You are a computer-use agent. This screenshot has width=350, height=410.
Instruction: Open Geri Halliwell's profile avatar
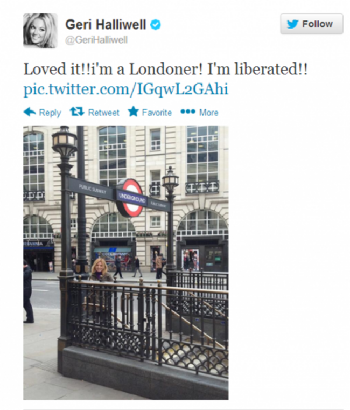pyautogui.click(x=40, y=31)
